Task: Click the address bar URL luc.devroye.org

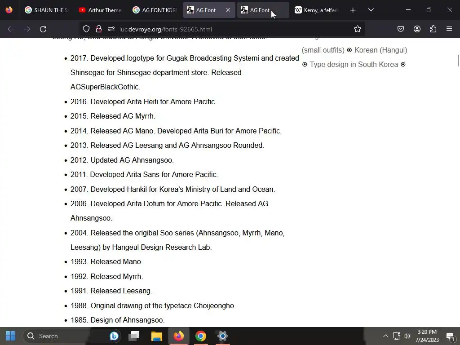Action: [x=165, y=29]
